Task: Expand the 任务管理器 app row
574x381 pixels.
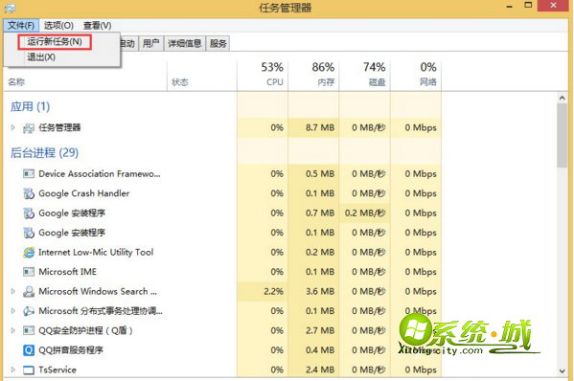Action: pos(13,127)
